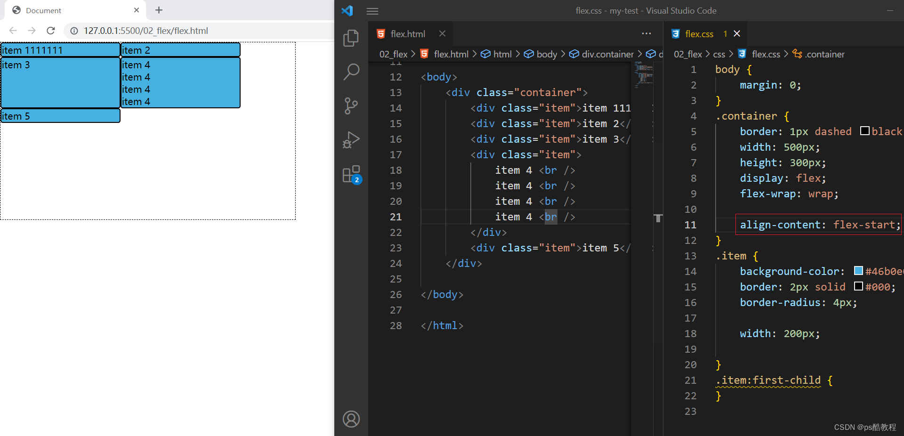This screenshot has height=436, width=904.
Task: Click body breadcrumb item
Action: pos(547,54)
